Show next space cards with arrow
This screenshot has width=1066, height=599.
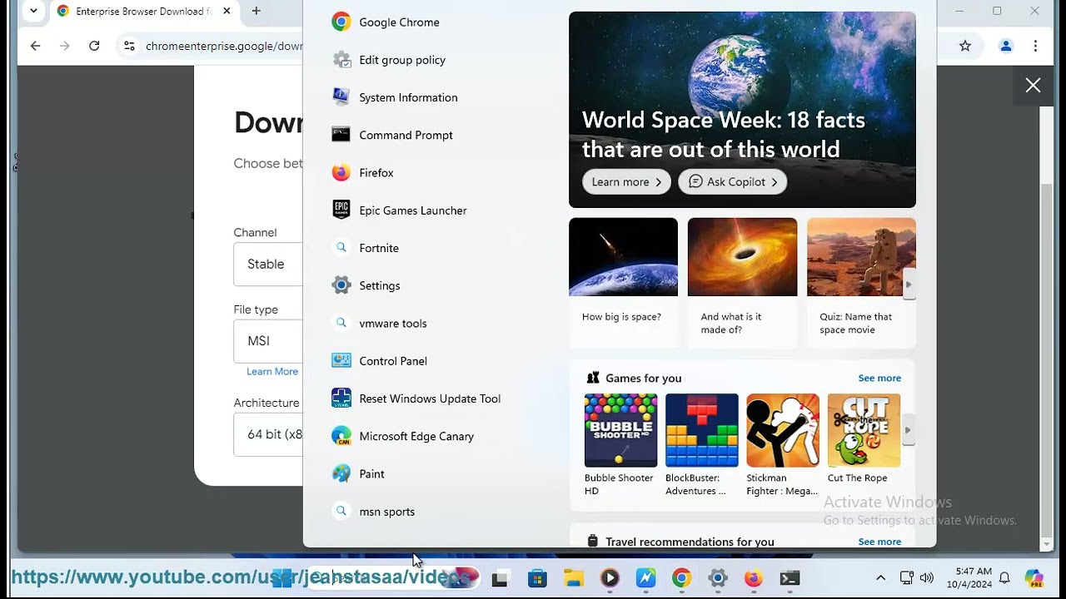click(909, 284)
